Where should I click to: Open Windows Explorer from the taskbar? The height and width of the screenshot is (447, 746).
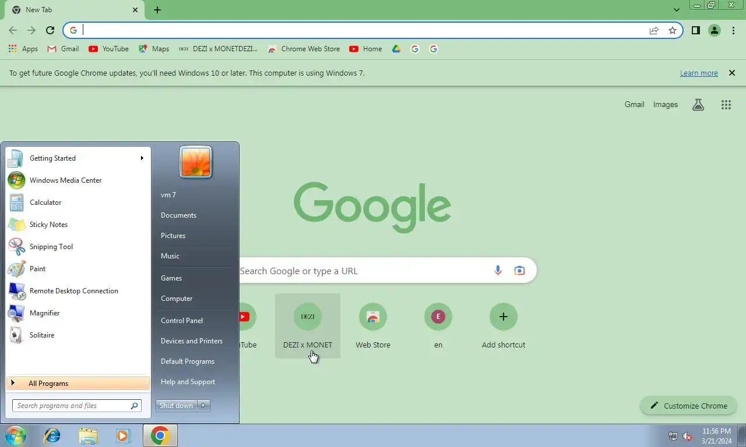click(x=88, y=435)
